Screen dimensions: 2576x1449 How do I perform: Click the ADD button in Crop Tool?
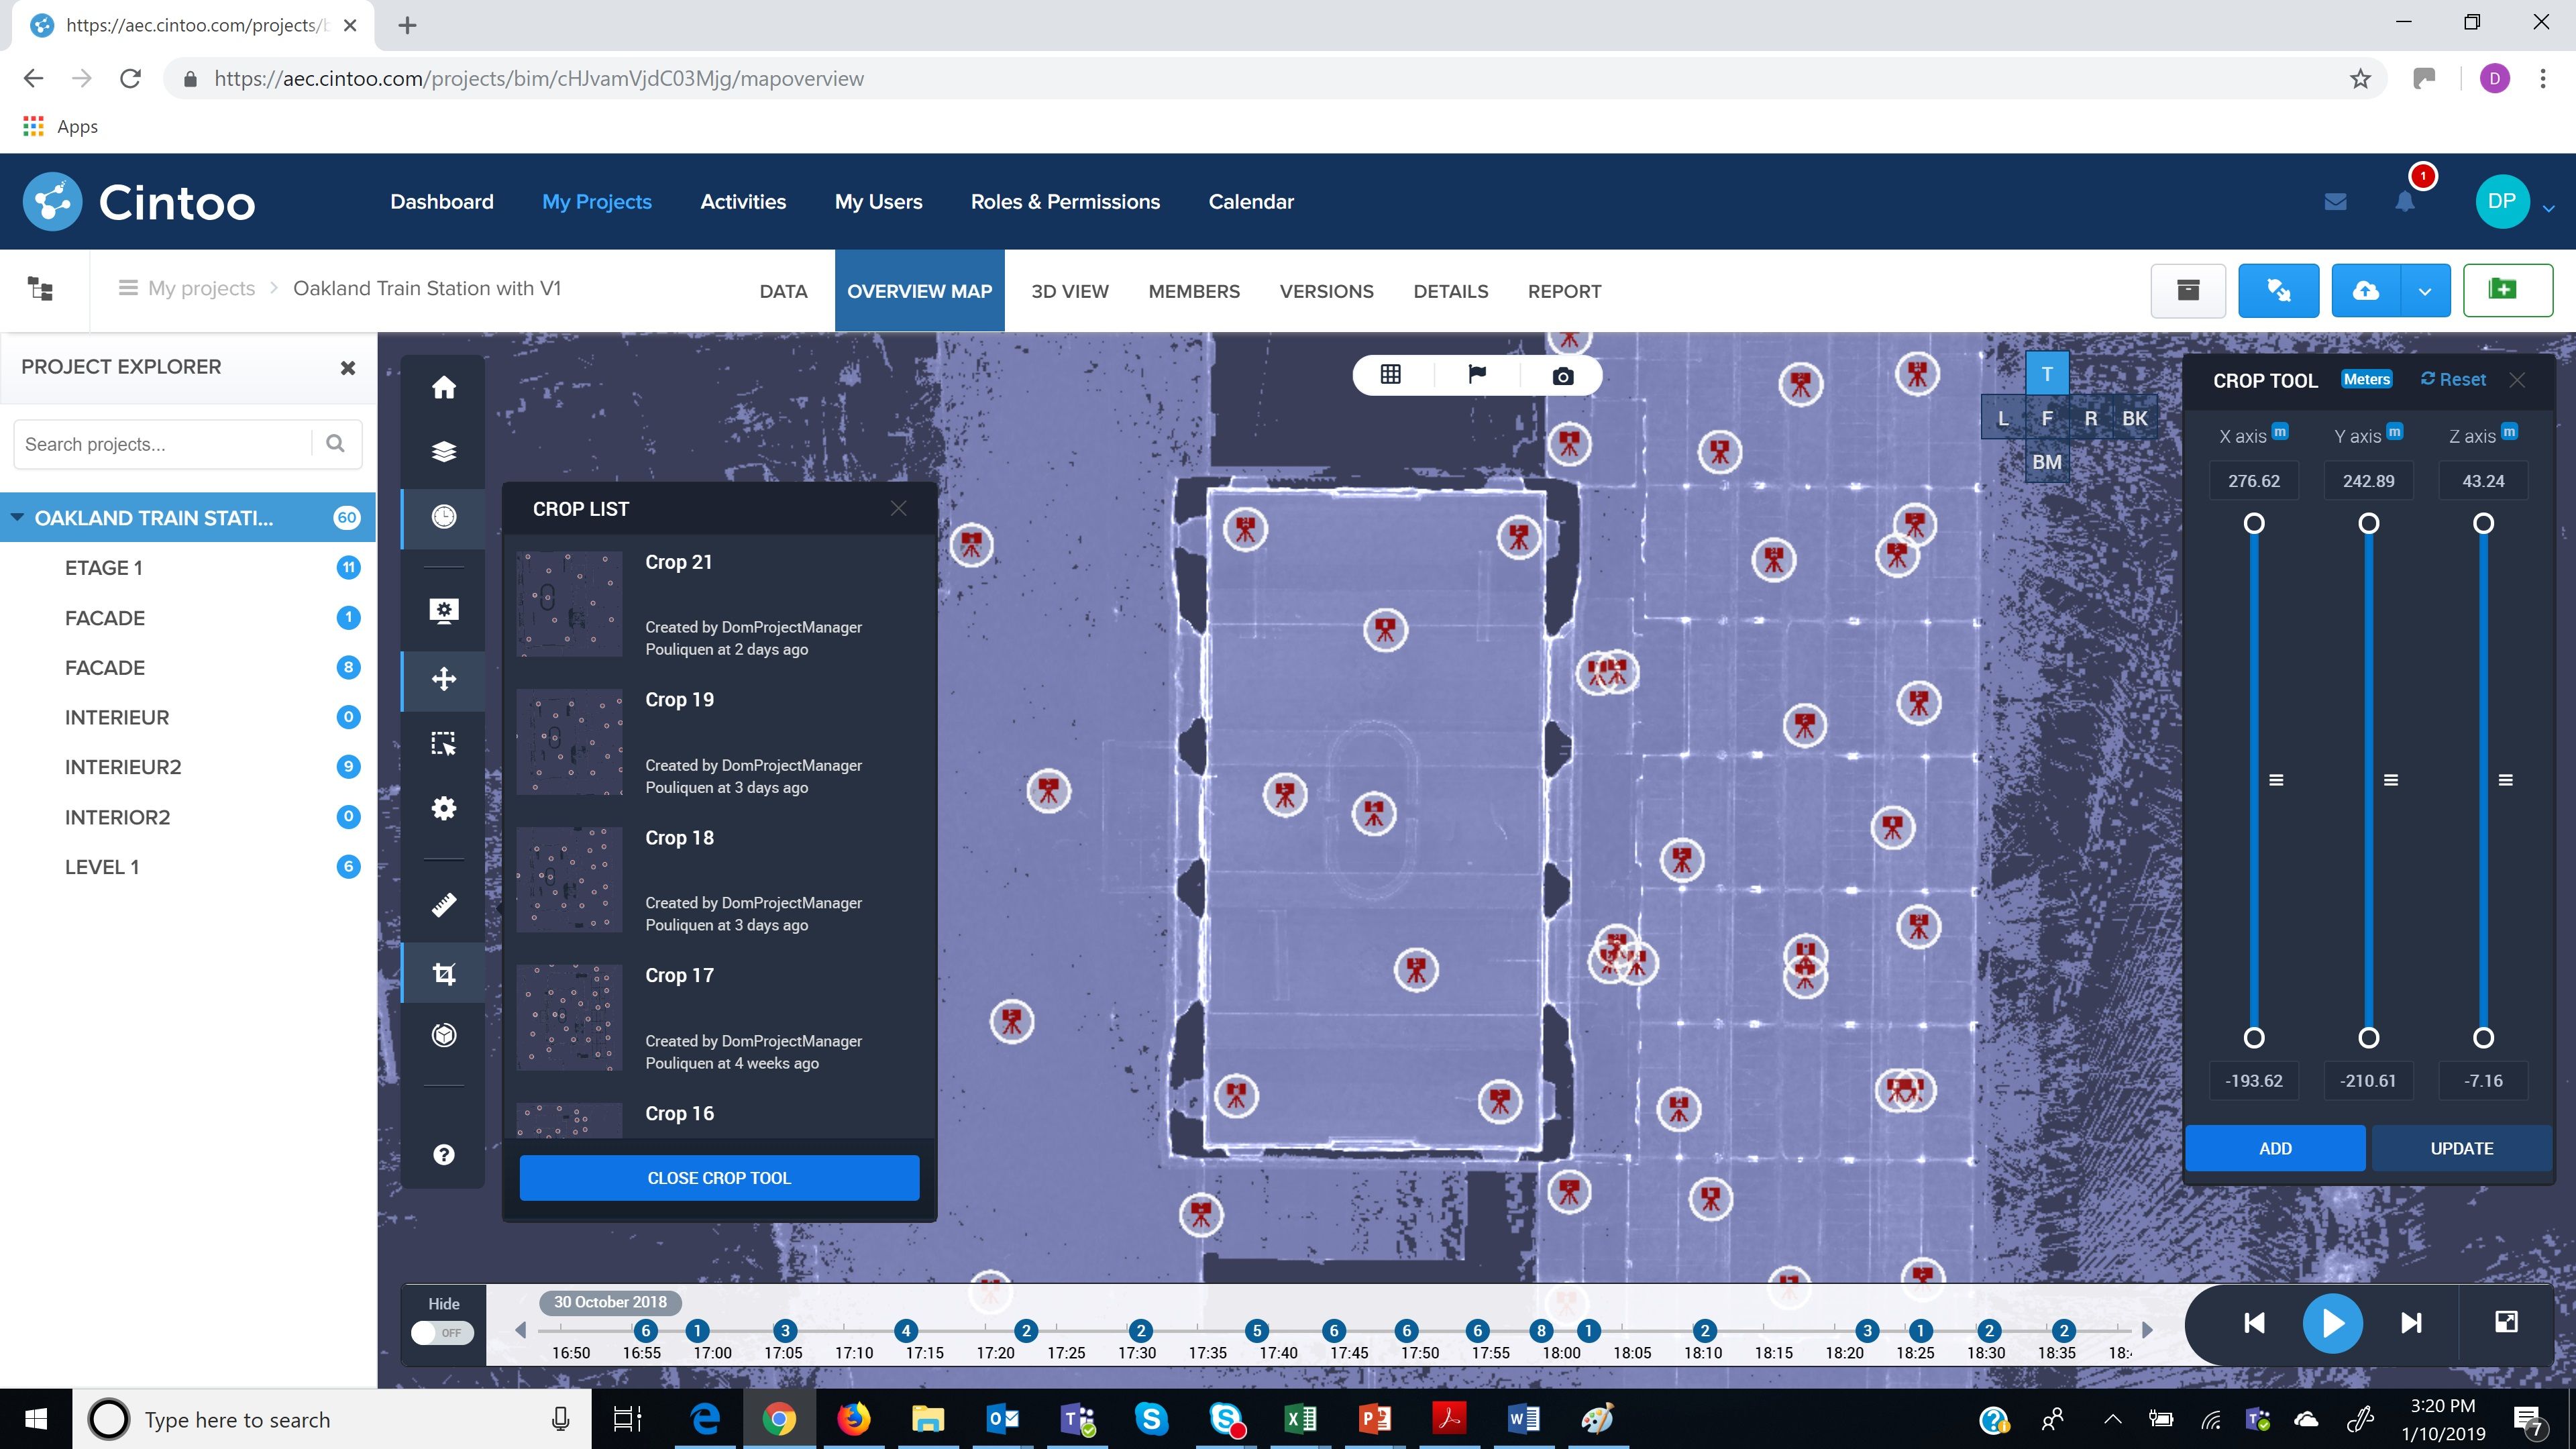pos(2275,1148)
